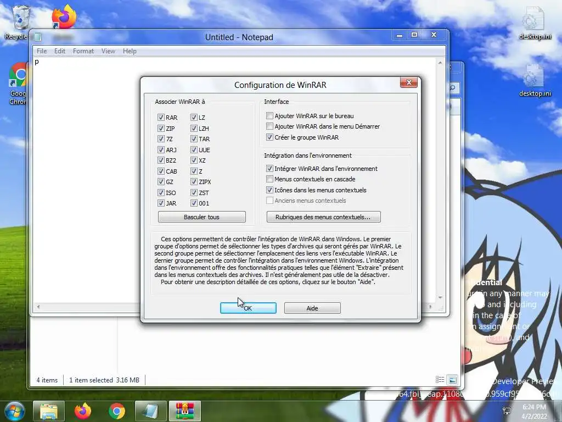Open Notepad Help menu

pos(130,51)
